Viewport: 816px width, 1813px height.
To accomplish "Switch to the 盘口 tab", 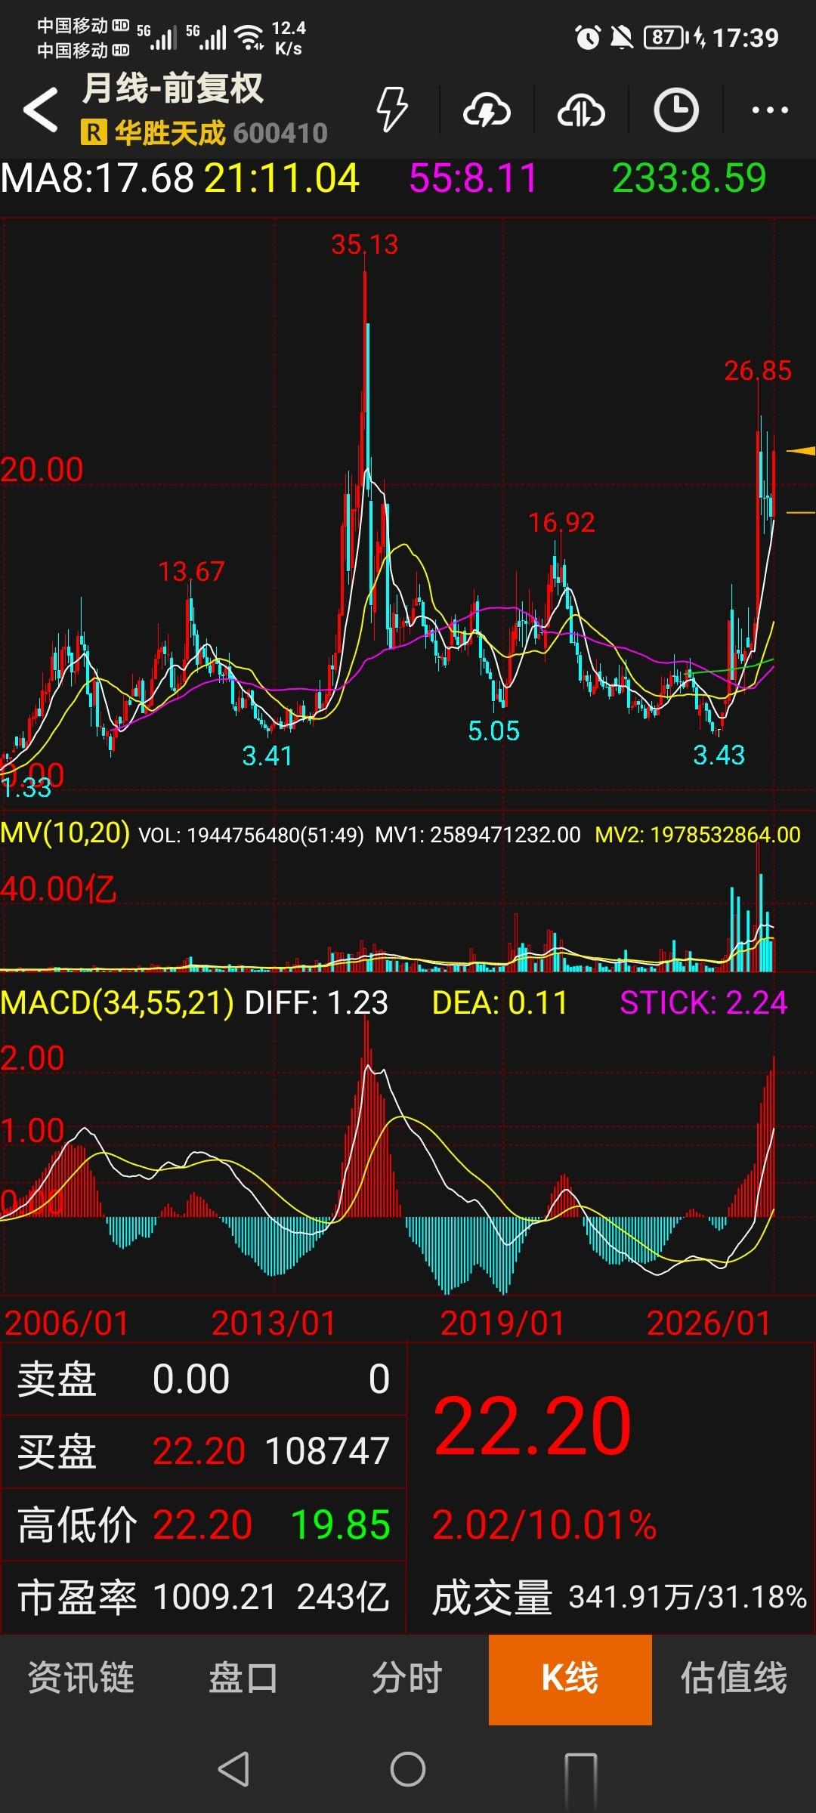I will pyautogui.click(x=243, y=1679).
